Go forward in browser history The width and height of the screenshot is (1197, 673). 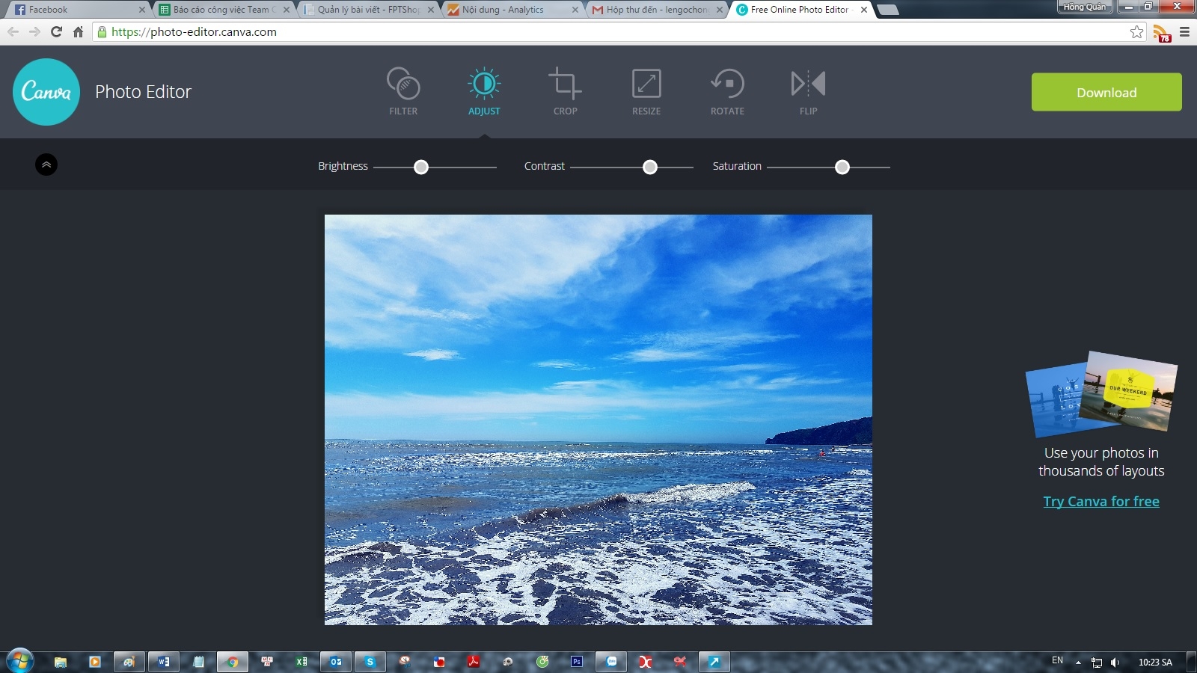(x=34, y=31)
